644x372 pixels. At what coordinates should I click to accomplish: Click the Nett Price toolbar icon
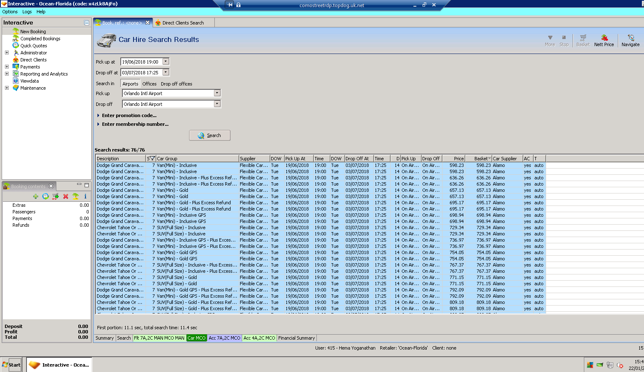click(604, 40)
